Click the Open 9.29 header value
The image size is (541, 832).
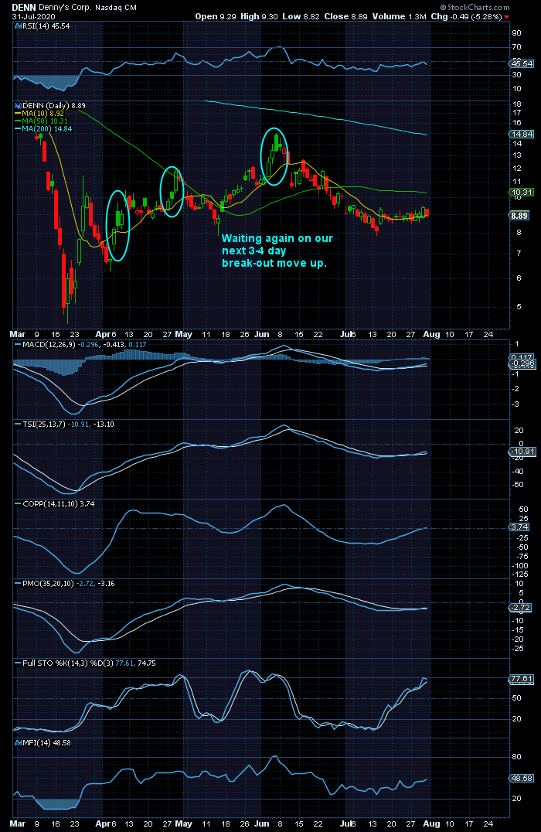(x=216, y=16)
